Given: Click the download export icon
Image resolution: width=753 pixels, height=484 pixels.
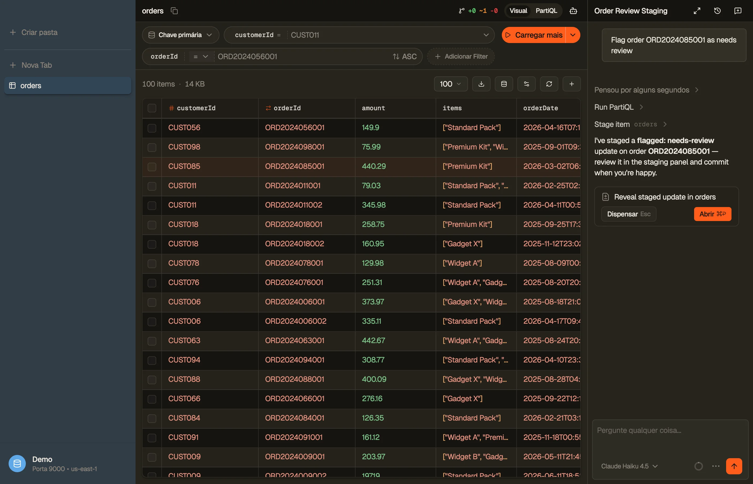Looking at the screenshot, I should click(x=481, y=84).
